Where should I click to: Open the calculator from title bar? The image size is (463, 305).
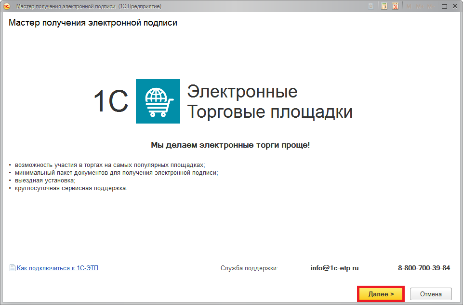[x=384, y=6]
